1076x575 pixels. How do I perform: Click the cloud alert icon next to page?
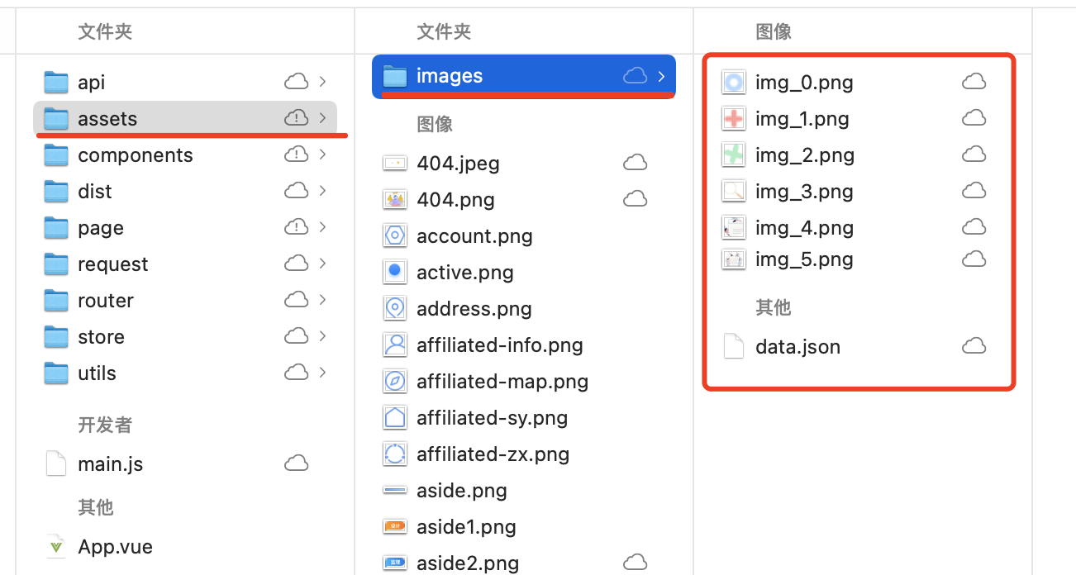coord(296,227)
